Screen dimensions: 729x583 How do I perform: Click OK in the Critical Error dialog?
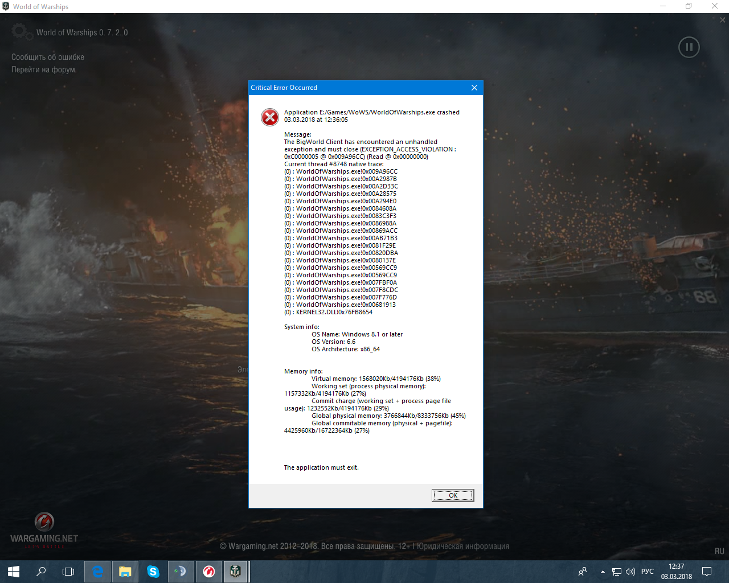click(x=453, y=495)
